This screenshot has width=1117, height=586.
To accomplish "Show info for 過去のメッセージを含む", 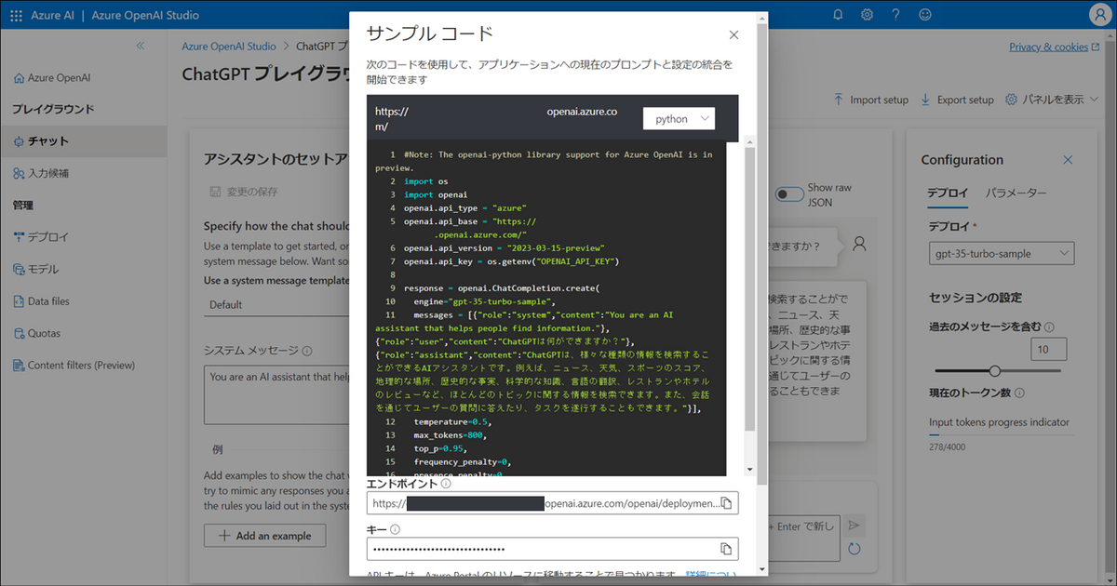I will pos(1049,327).
